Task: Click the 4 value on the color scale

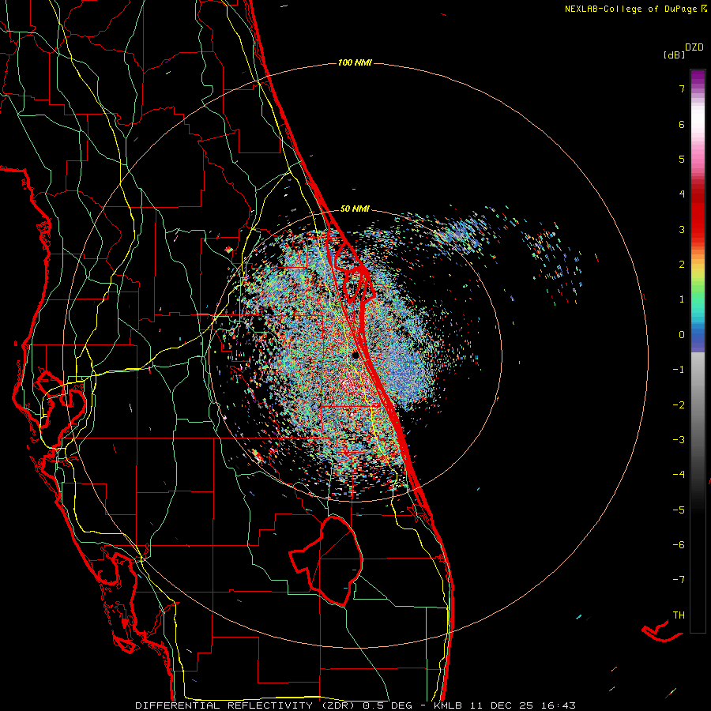Action: click(x=682, y=194)
